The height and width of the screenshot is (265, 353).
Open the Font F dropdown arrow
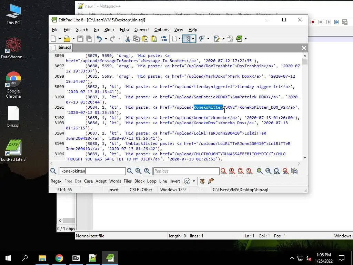(x=208, y=39)
